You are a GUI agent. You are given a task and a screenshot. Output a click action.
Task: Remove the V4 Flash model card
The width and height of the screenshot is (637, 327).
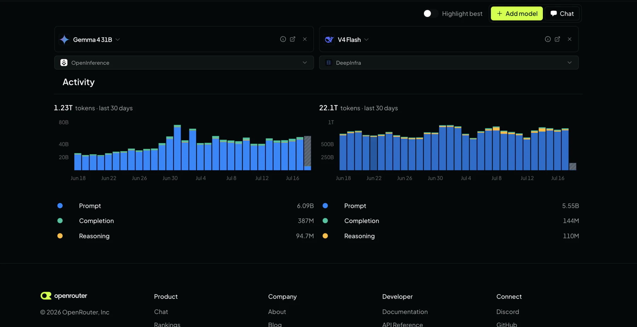tap(569, 39)
